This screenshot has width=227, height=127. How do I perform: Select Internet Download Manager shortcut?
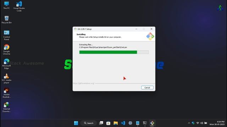tap(6, 107)
